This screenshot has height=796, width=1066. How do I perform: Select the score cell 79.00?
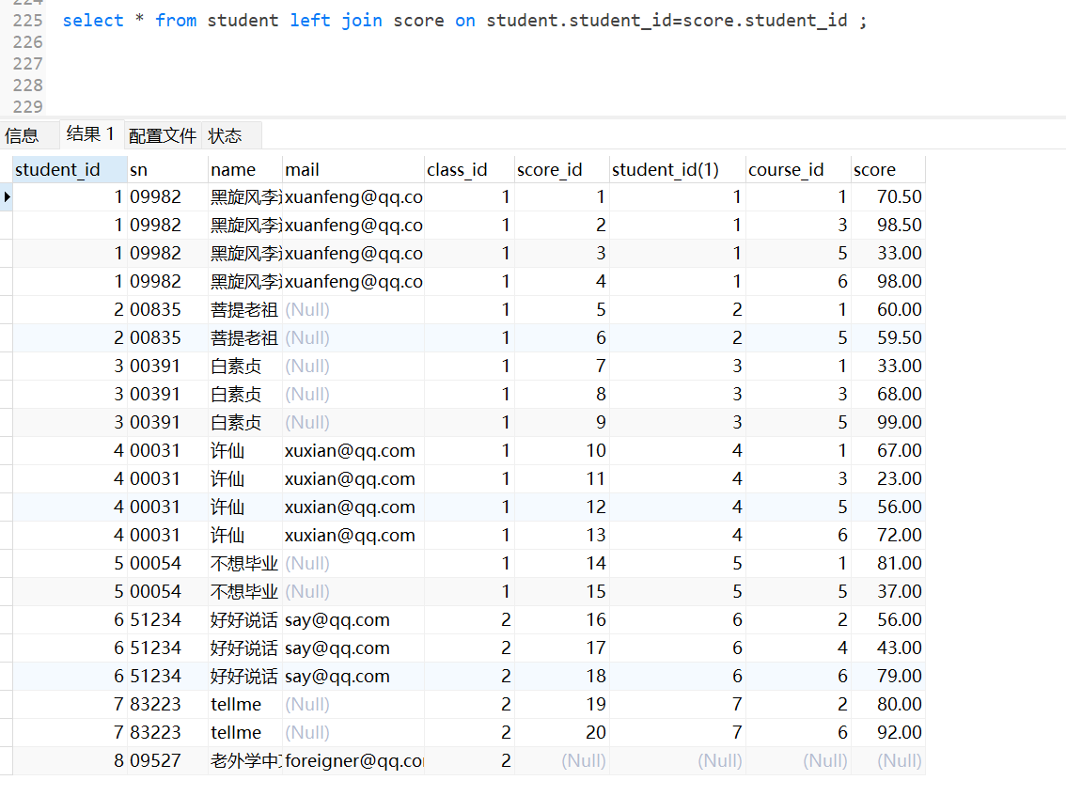point(888,677)
